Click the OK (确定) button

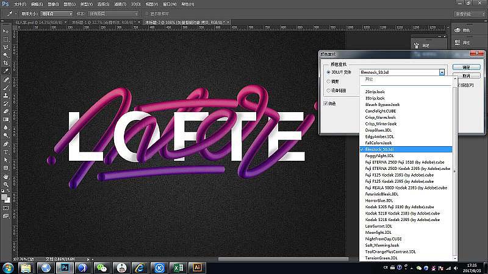point(466,67)
